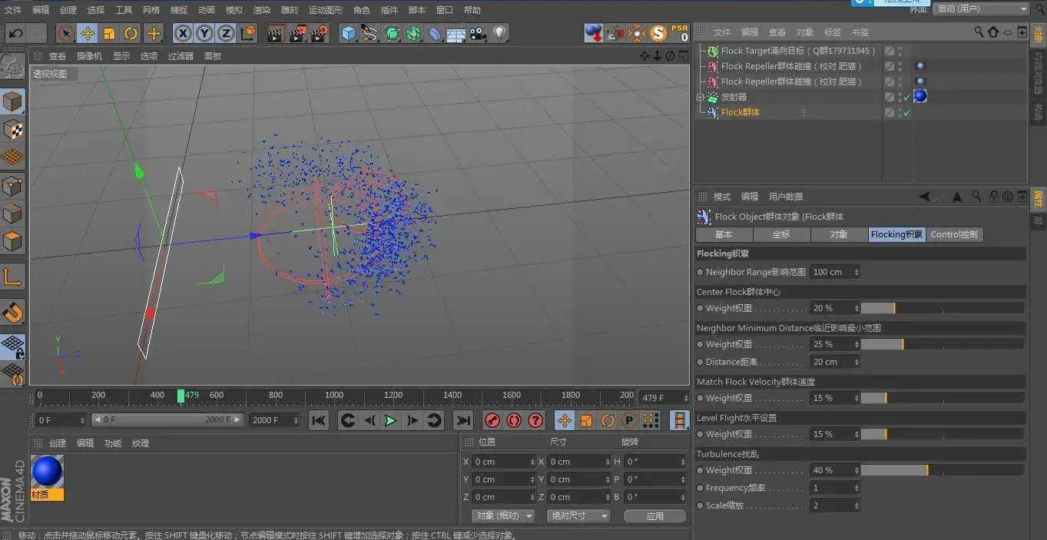This screenshot has width=1047, height=540.
Task: Switch to the Control控制 tab
Action: pos(954,234)
